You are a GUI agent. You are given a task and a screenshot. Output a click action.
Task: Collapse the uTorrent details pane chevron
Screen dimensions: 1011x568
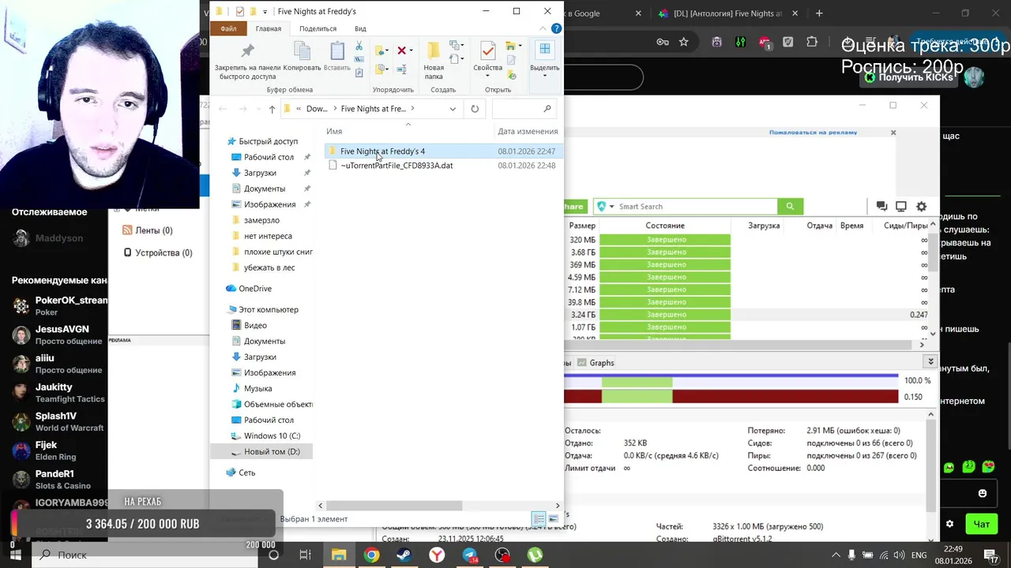(930, 362)
